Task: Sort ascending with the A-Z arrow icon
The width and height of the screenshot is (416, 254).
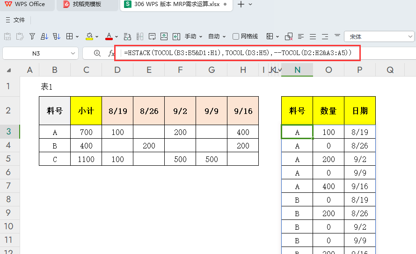Action: click(44, 36)
